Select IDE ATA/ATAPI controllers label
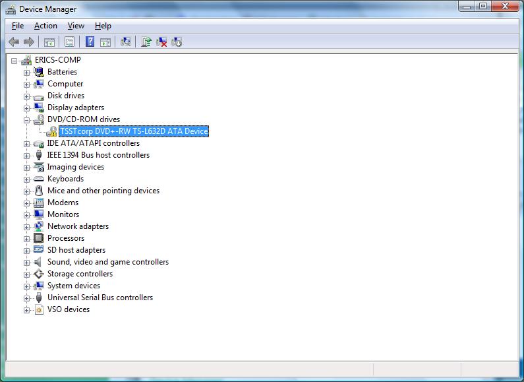 coord(93,143)
